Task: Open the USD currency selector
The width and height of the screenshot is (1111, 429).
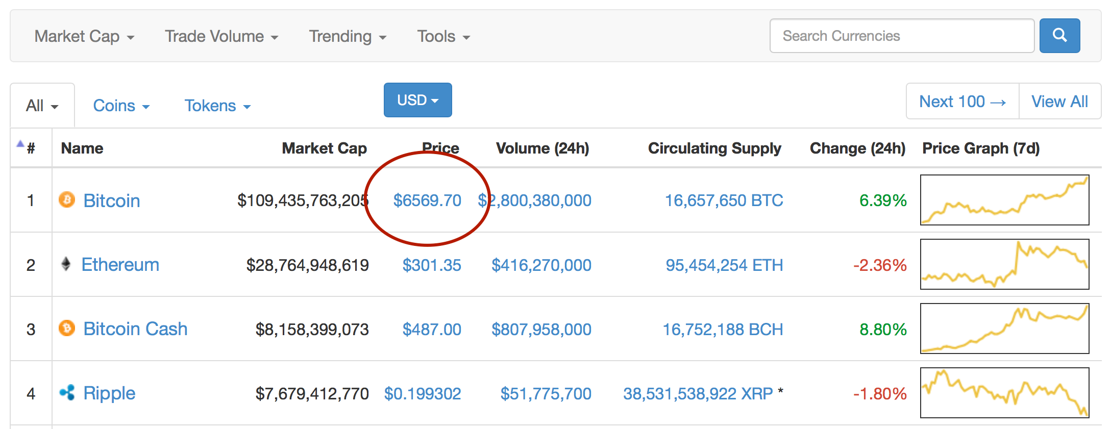Action: pos(418,100)
